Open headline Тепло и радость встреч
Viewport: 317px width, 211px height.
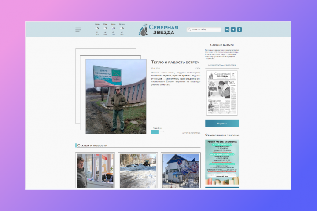coord(175,62)
